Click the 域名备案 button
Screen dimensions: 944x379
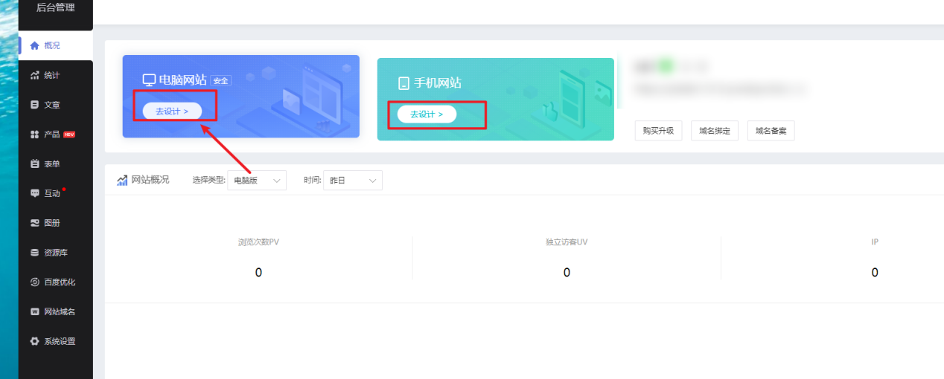(771, 131)
